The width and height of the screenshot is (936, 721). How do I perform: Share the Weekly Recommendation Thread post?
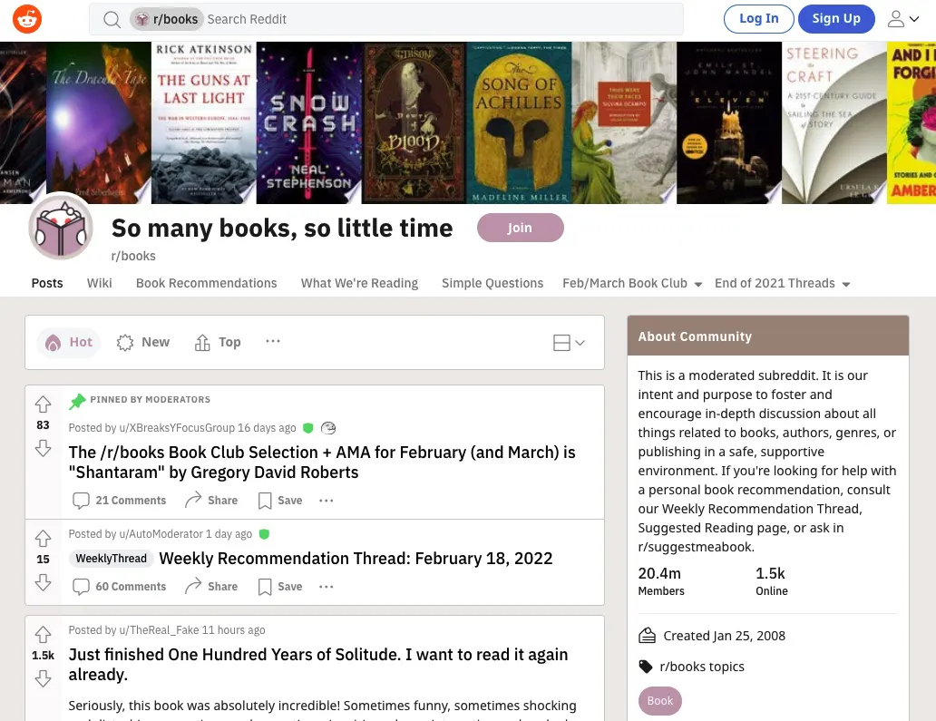[x=211, y=587]
